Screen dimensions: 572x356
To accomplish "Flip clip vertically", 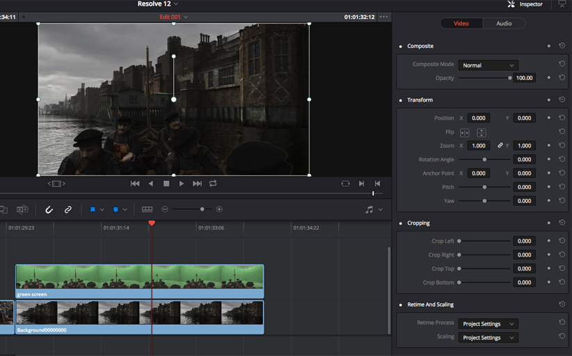I will 482,133.
